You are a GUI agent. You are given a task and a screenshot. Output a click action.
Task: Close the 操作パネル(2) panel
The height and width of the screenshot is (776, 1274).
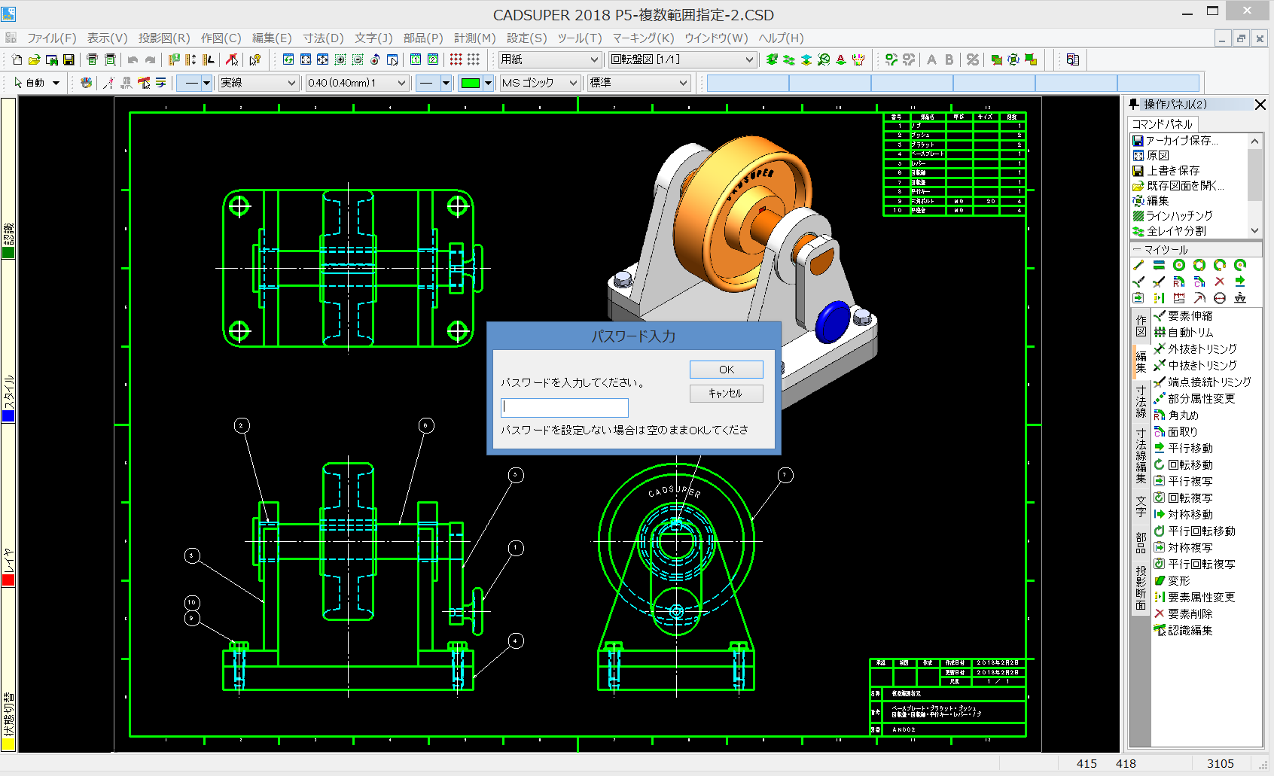tap(1260, 105)
